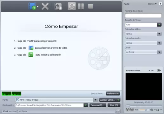Click the stop conversion square icon
The width and height of the screenshot is (164, 114).
click(90, 6)
